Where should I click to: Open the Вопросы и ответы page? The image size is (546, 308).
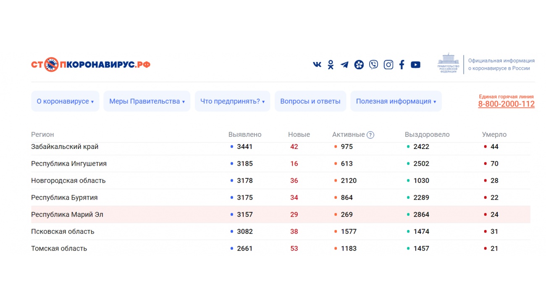coord(310,101)
